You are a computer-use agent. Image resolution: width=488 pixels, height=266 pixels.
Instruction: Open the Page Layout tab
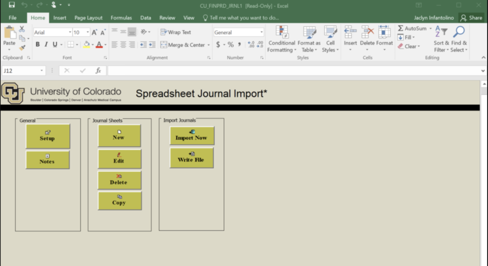point(88,18)
